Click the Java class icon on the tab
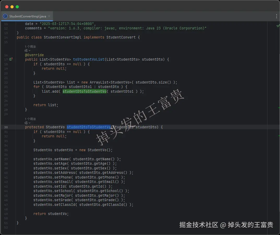This screenshot has width=280, height=235. click(x=5, y=16)
